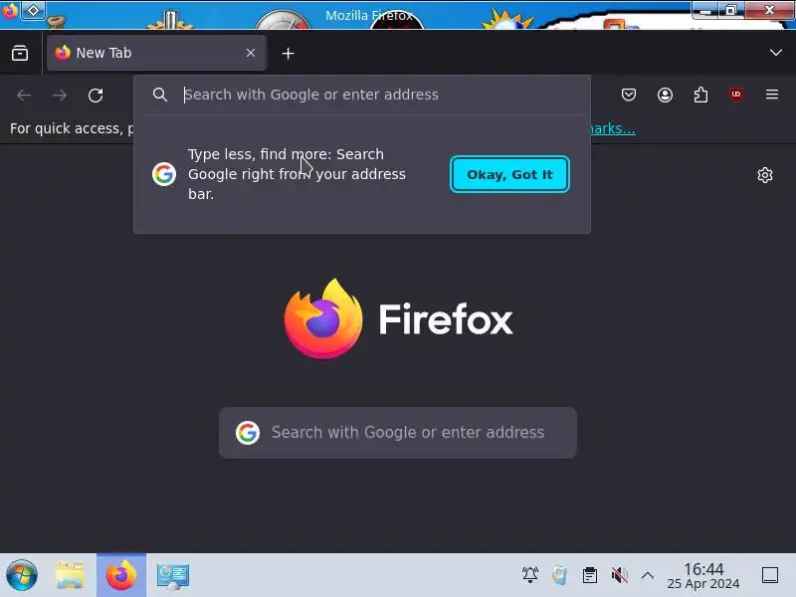Expand the list all tabs chevron
Viewport: 796px width, 597px height.
click(775, 53)
